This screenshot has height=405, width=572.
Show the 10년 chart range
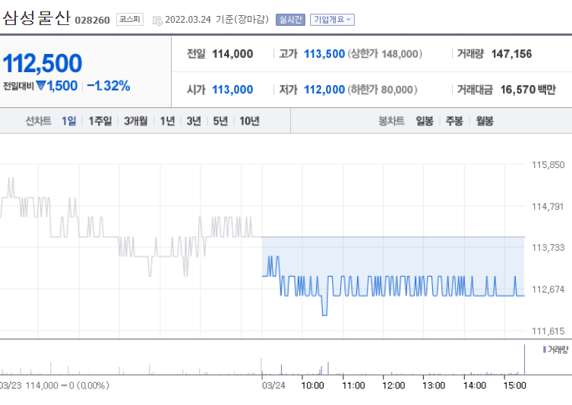click(x=249, y=121)
